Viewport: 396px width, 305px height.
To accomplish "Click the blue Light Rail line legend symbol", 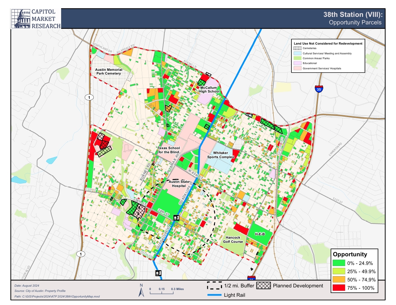I will click(214, 295).
